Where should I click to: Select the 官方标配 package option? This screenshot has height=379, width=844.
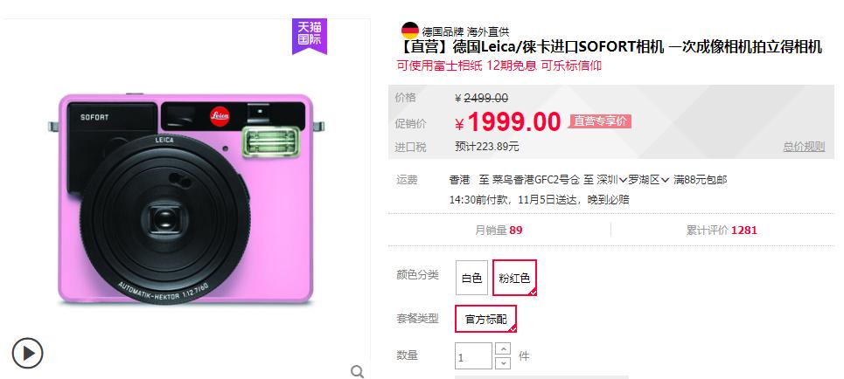[485, 319]
